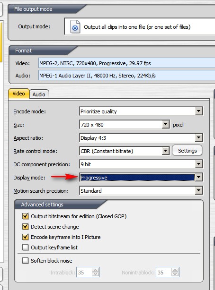Open Motion search precision dropdown
Screen dimensions: 215x290
coord(199,191)
